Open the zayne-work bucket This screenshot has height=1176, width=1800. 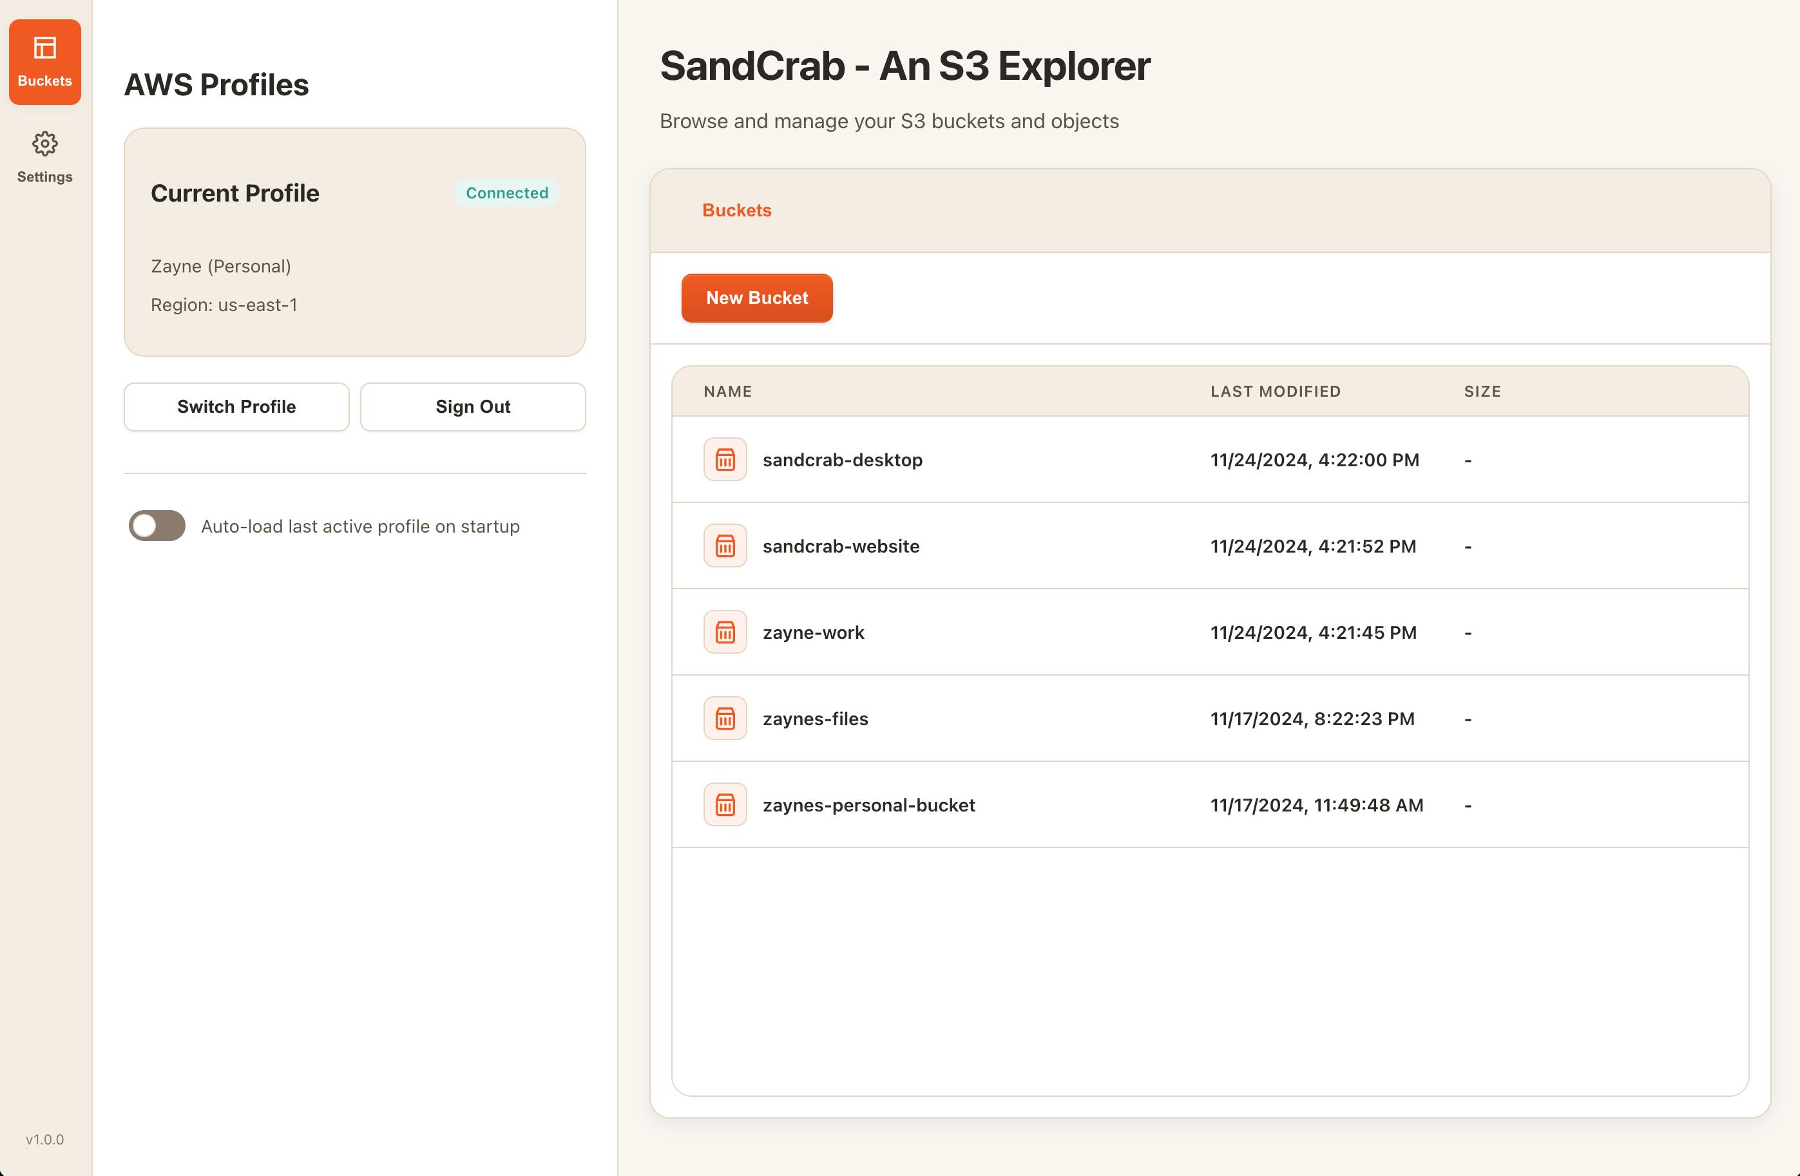[x=813, y=632]
